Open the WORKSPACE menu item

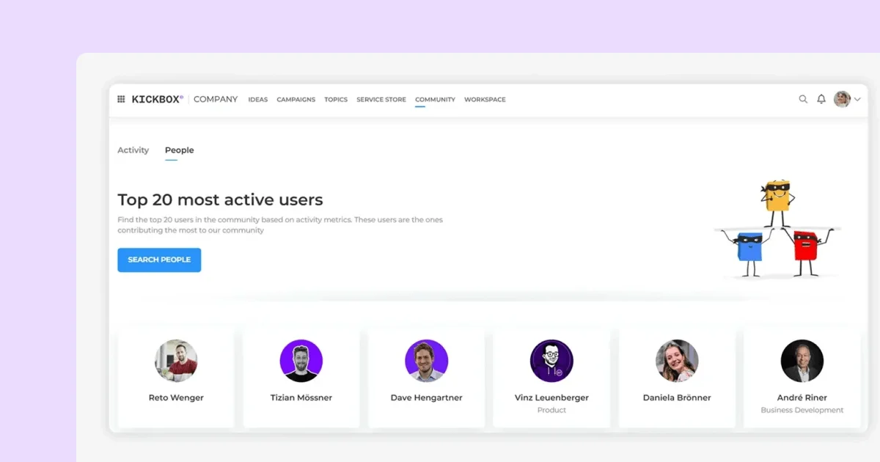coord(485,99)
